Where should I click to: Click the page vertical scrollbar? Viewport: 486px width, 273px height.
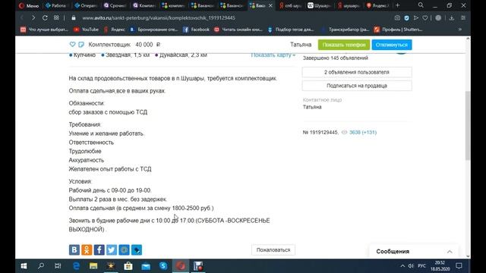[468, 126]
